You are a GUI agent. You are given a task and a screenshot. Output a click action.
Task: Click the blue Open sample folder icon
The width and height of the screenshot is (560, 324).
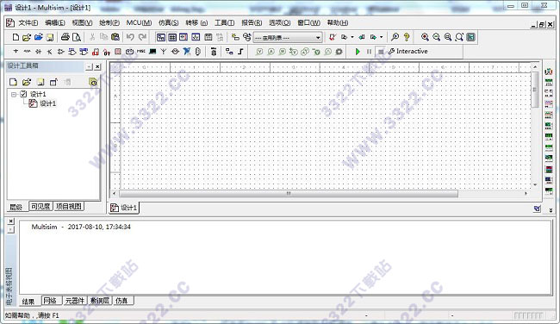39,37
